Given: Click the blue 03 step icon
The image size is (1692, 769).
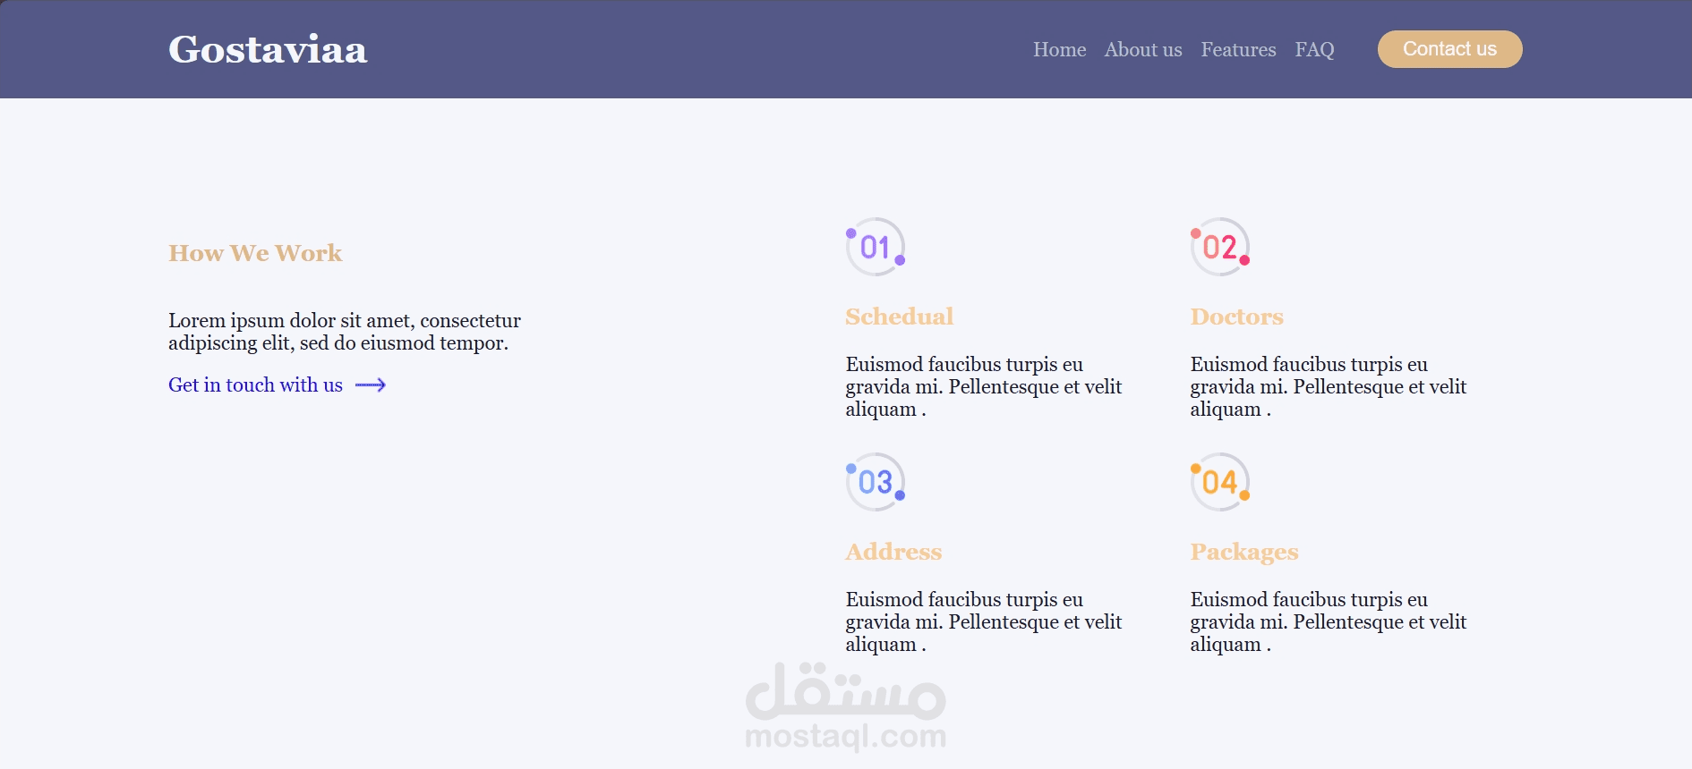Looking at the screenshot, I should pyautogui.click(x=876, y=482).
